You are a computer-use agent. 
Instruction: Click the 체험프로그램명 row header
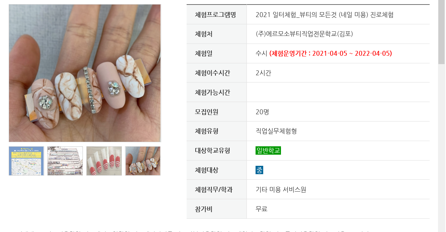click(x=216, y=15)
